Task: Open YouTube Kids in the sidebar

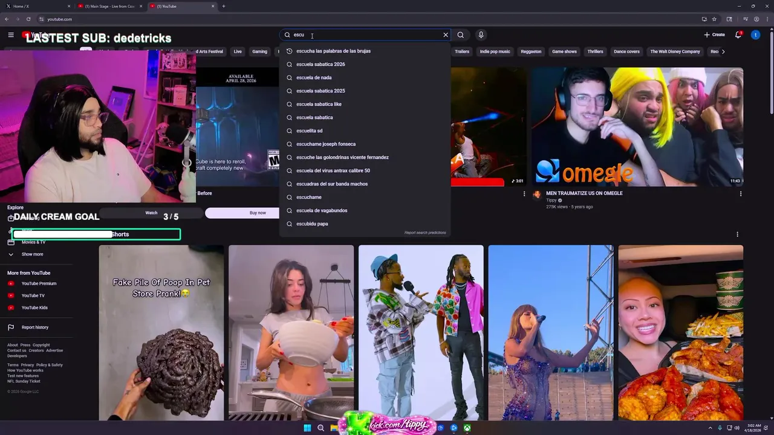Action: click(x=34, y=308)
